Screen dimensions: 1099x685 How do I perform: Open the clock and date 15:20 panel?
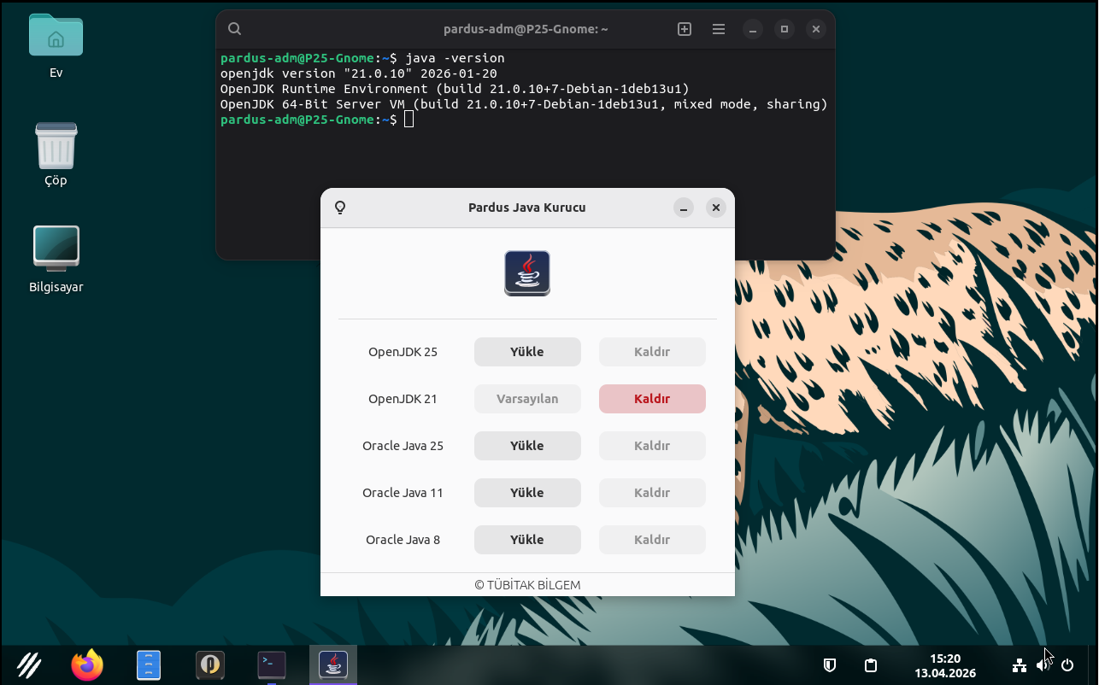[x=945, y=665]
